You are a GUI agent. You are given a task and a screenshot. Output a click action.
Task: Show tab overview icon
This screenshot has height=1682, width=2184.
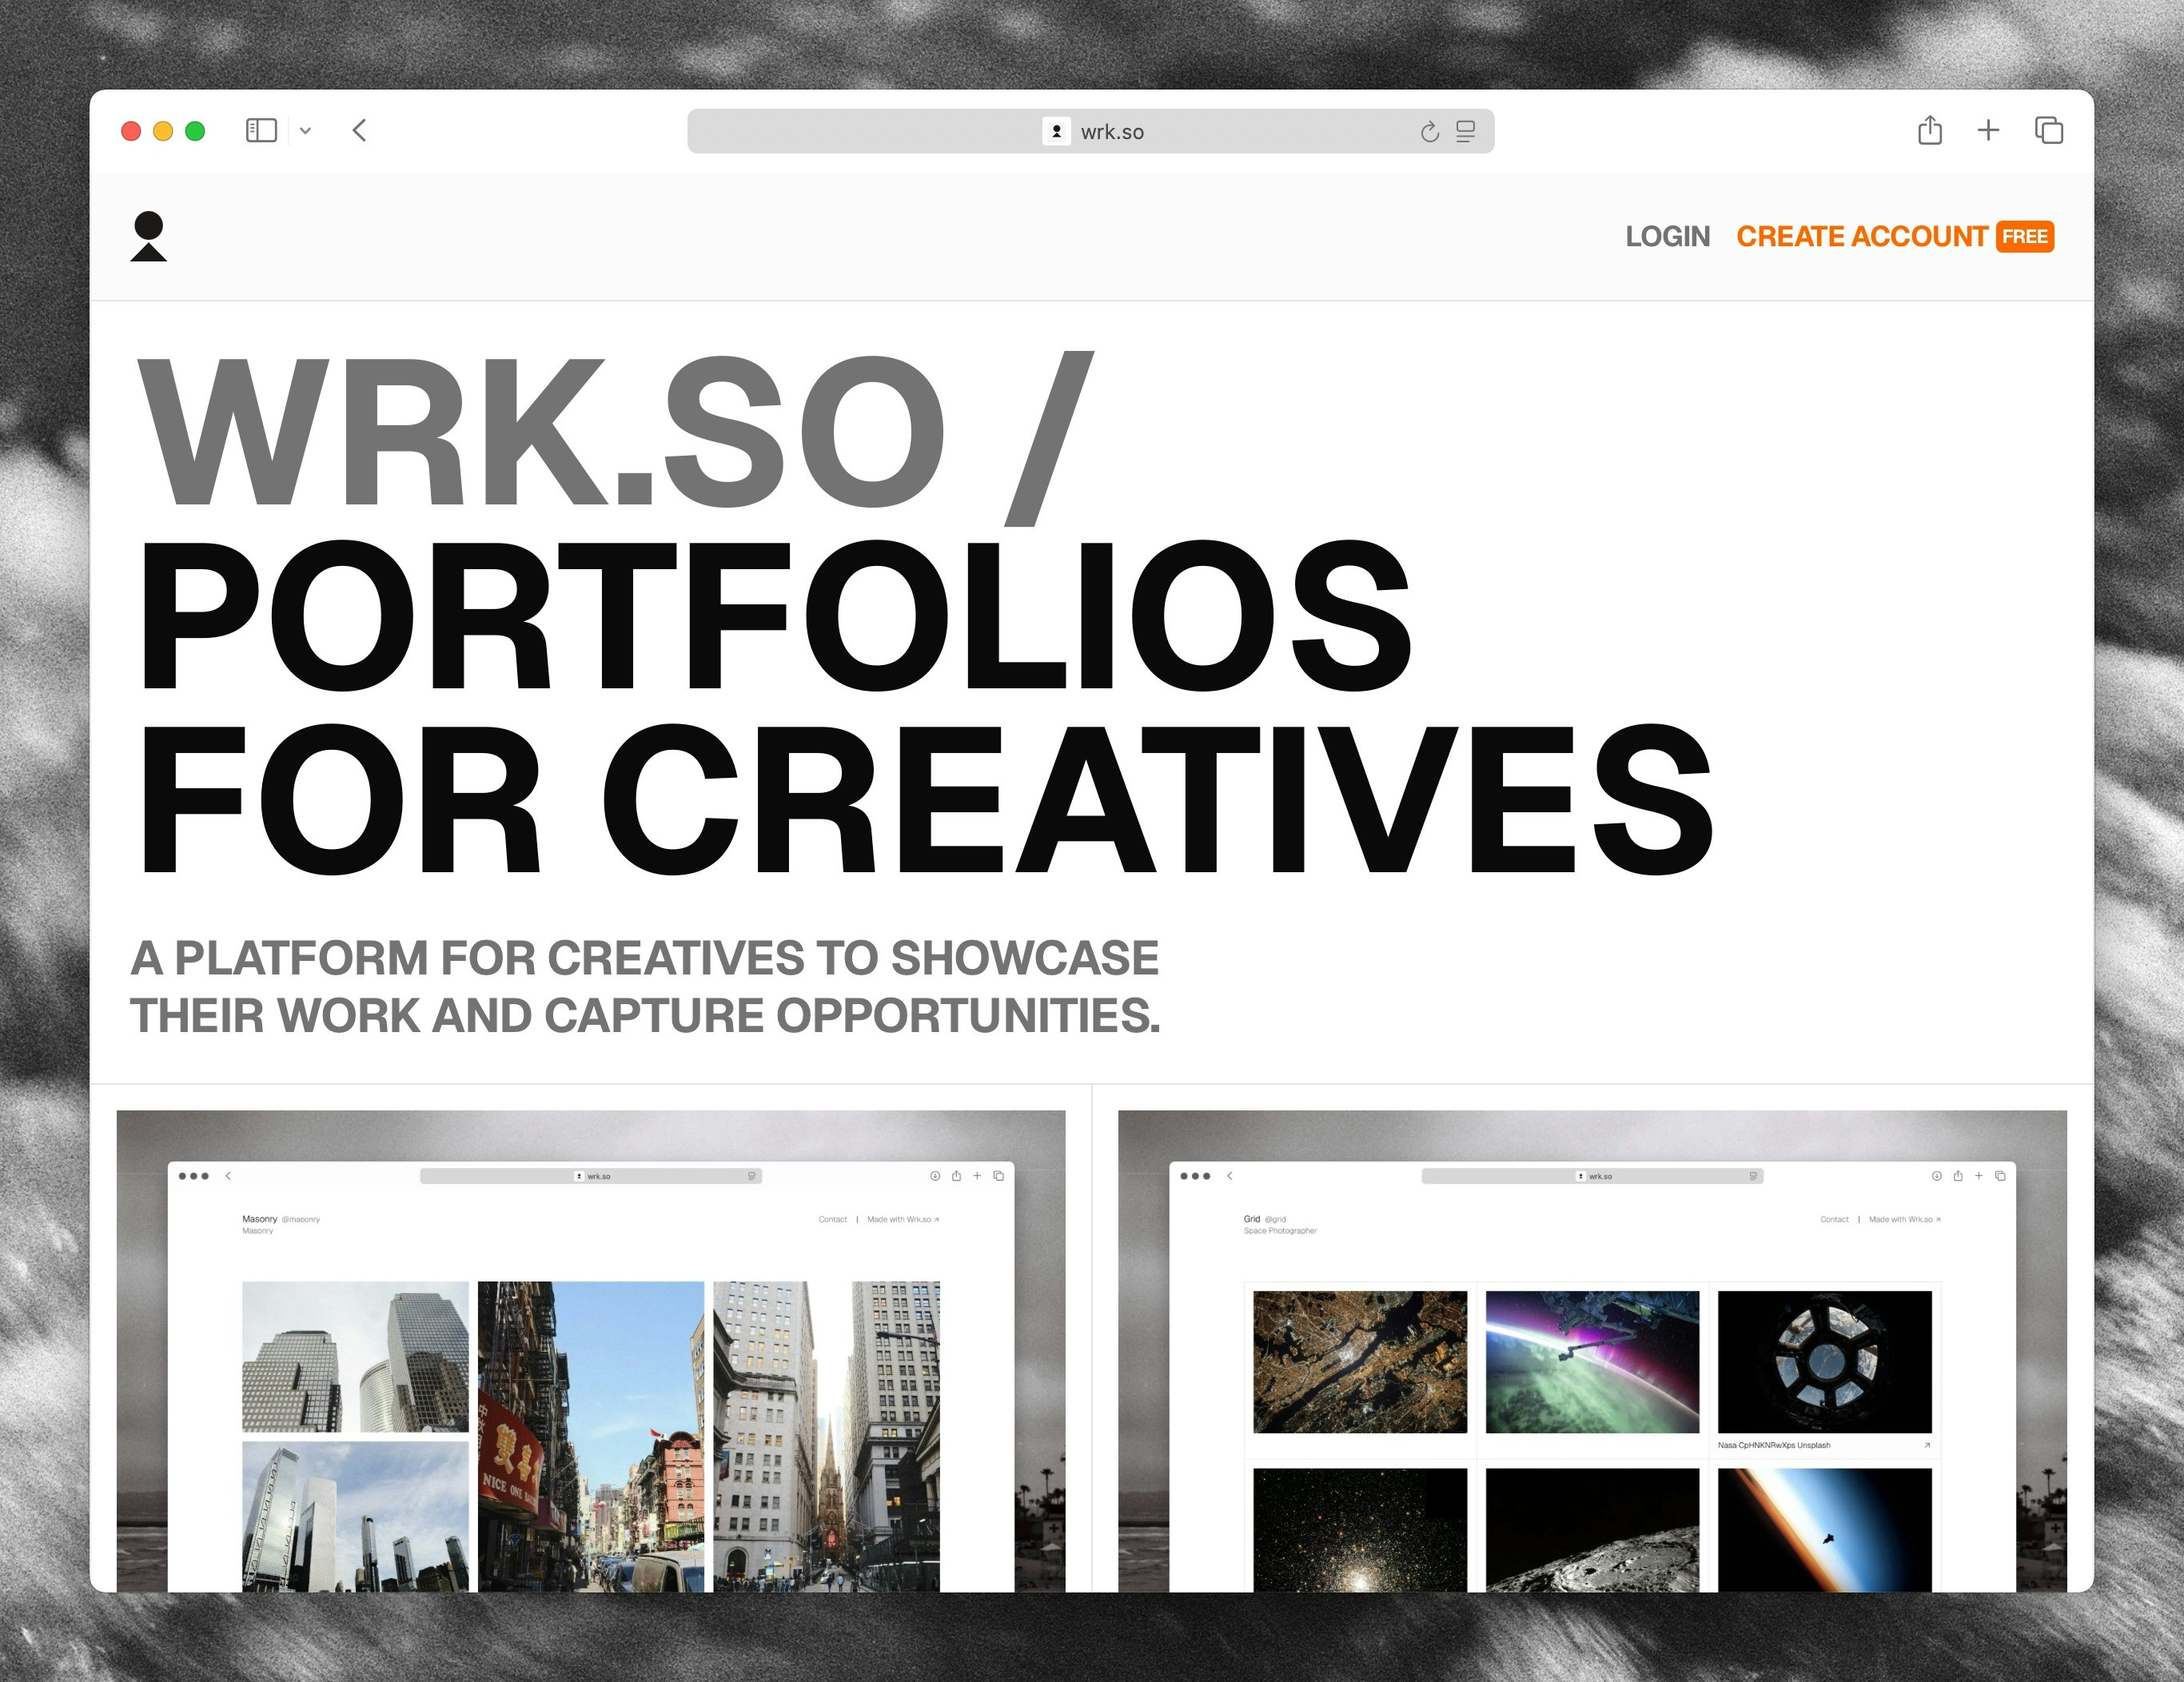pos(2048,130)
